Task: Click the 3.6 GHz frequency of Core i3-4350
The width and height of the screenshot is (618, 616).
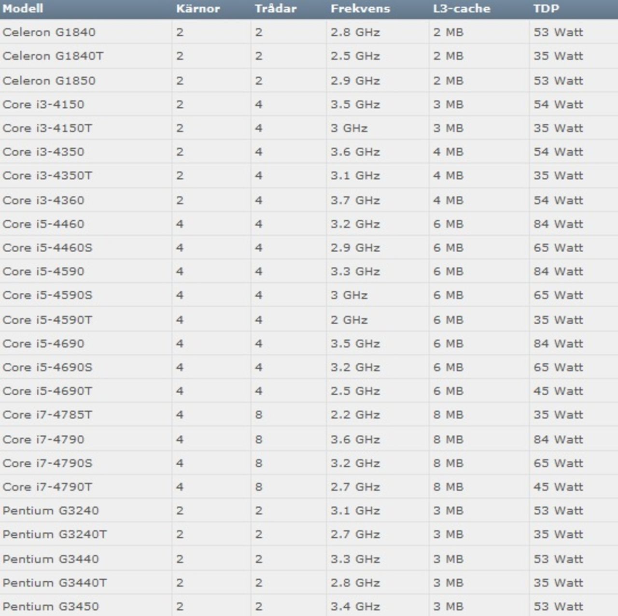Action: tap(345, 152)
